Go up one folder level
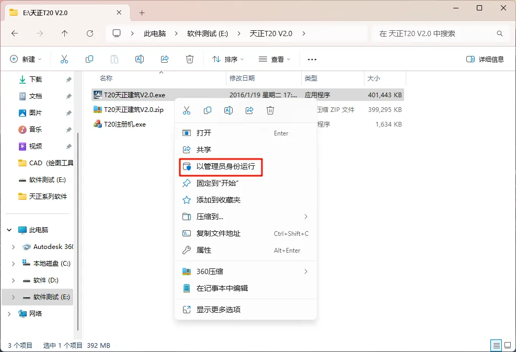 [x=64, y=33]
